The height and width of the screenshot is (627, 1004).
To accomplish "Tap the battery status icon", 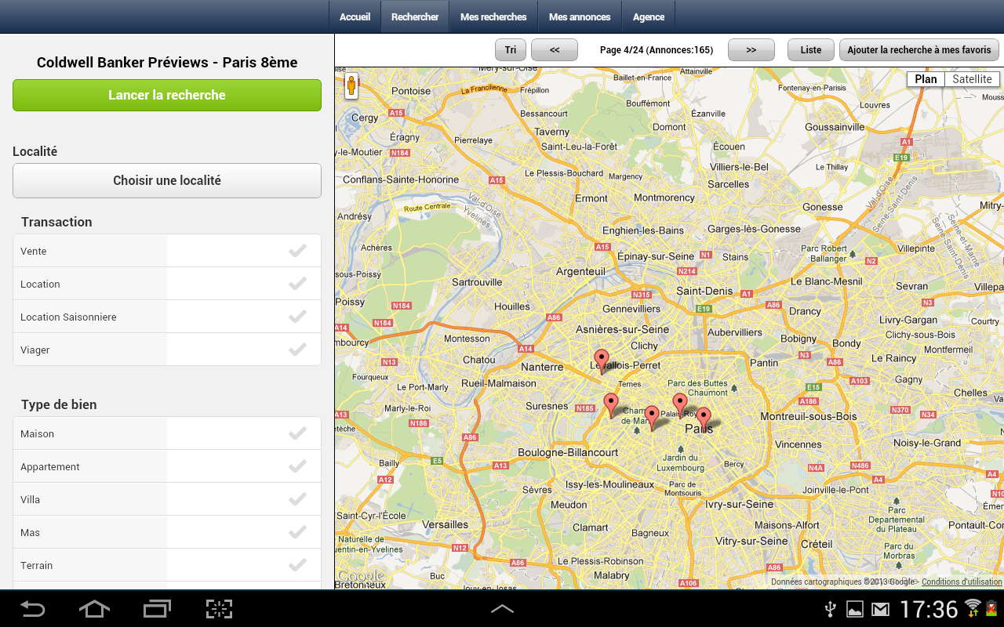I will tap(991, 608).
